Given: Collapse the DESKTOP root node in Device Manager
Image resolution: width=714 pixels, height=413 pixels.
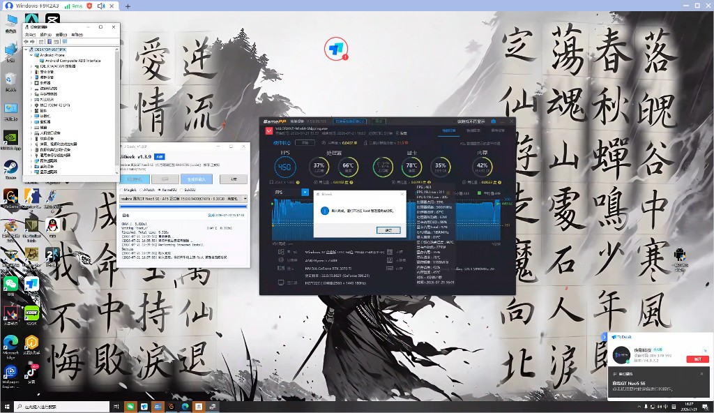Looking at the screenshot, I should (x=26, y=50).
